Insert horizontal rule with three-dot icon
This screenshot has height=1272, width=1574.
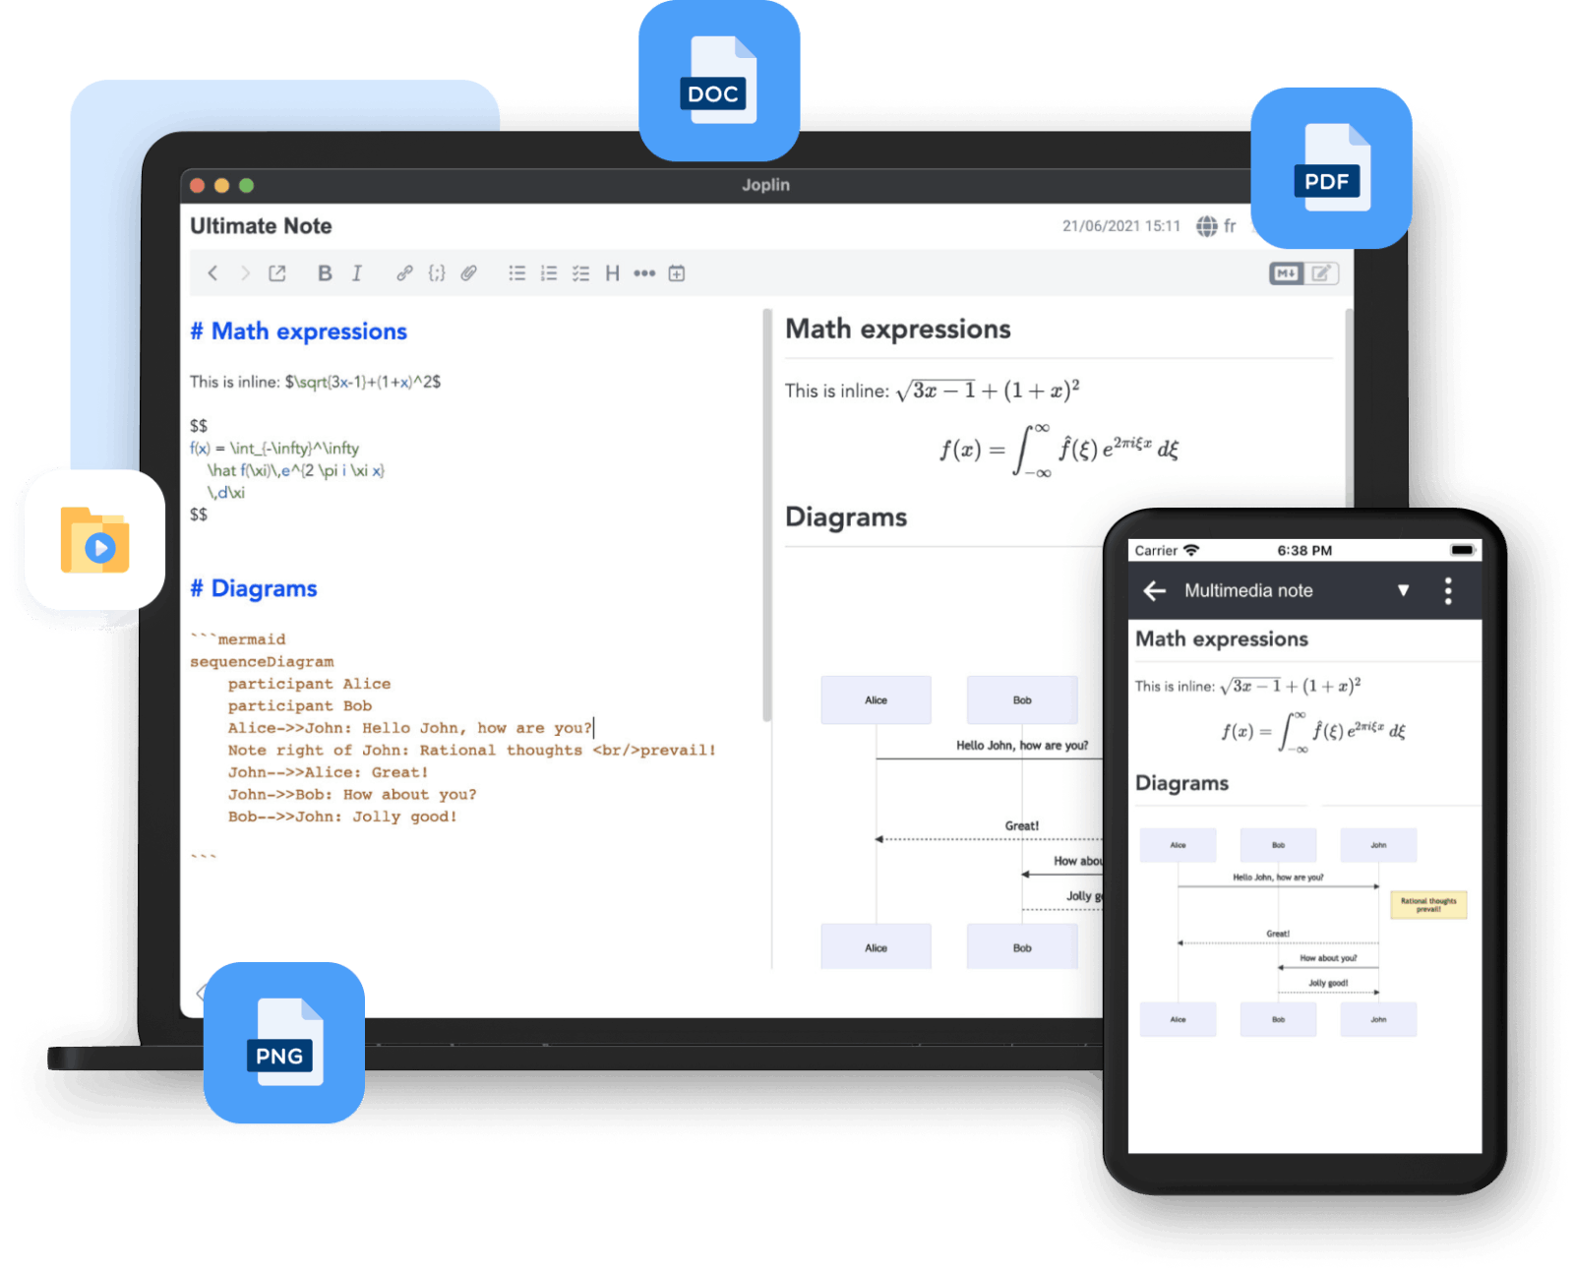pos(644,273)
